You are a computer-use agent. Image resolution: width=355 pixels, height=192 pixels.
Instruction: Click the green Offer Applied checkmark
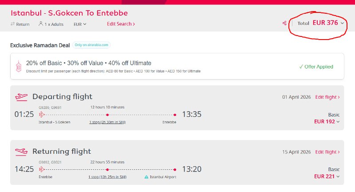(x=301, y=67)
